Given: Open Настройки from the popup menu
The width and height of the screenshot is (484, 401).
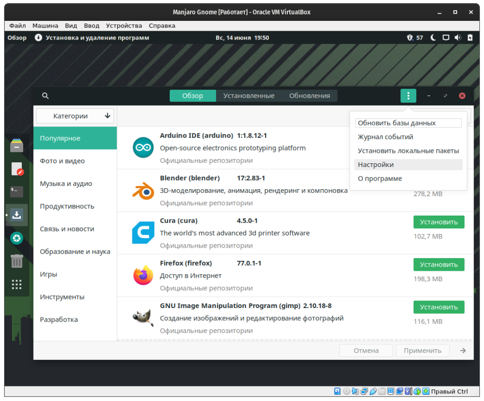Looking at the screenshot, I should (408, 165).
